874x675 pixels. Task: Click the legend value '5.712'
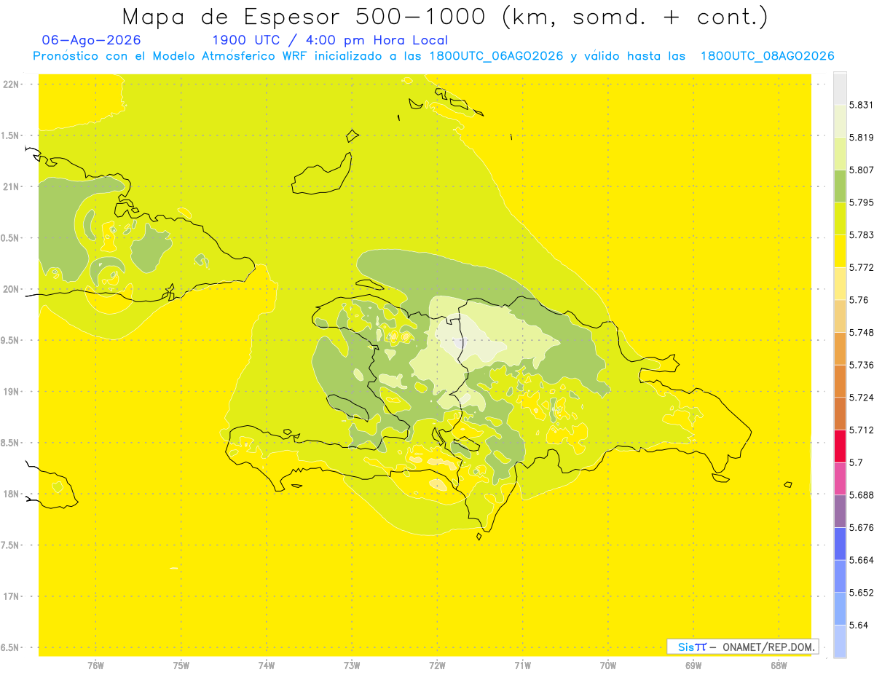pyautogui.click(x=860, y=430)
